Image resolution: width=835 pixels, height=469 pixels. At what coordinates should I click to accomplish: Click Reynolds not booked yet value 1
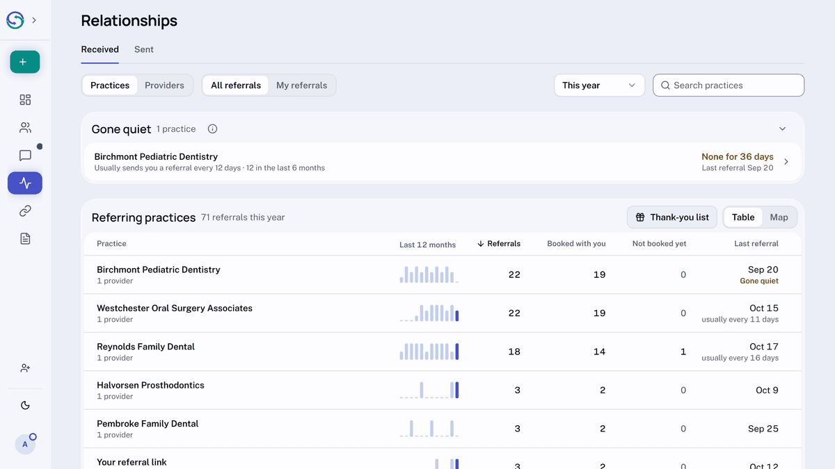683,352
